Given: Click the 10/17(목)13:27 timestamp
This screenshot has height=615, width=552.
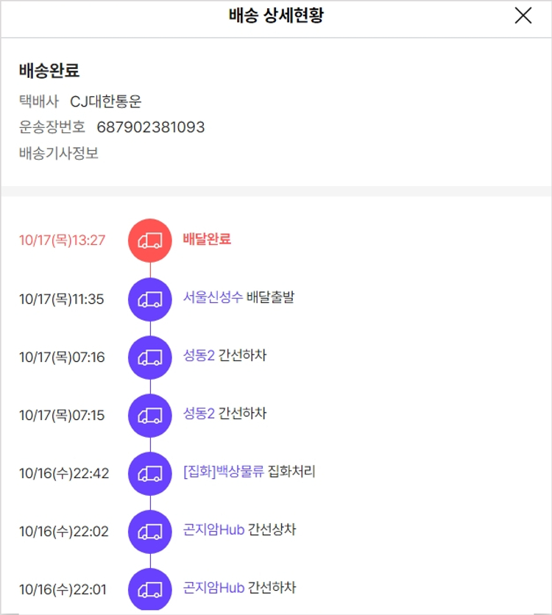Looking at the screenshot, I should pyautogui.click(x=63, y=241).
